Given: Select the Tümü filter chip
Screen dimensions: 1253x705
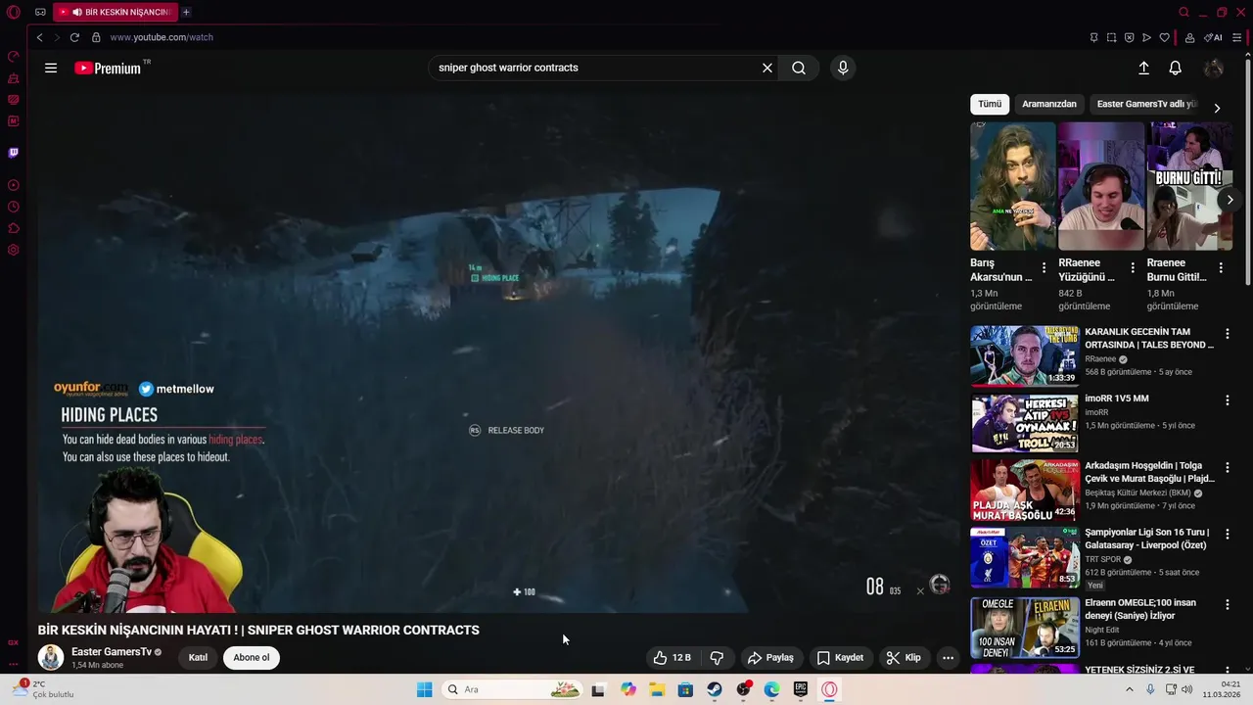Looking at the screenshot, I should coord(990,104).
